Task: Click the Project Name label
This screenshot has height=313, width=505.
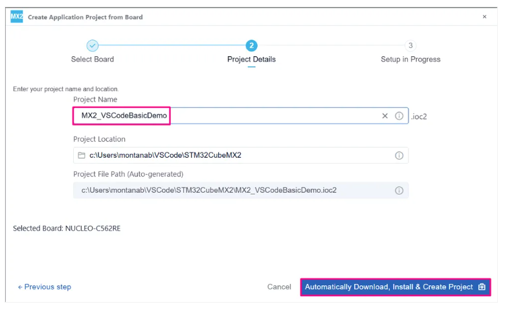Action: click(95, 100)
